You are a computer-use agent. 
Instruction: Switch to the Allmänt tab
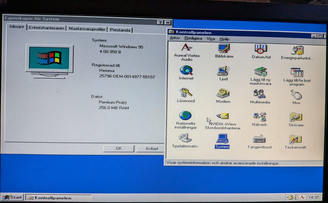pos(16,27)
